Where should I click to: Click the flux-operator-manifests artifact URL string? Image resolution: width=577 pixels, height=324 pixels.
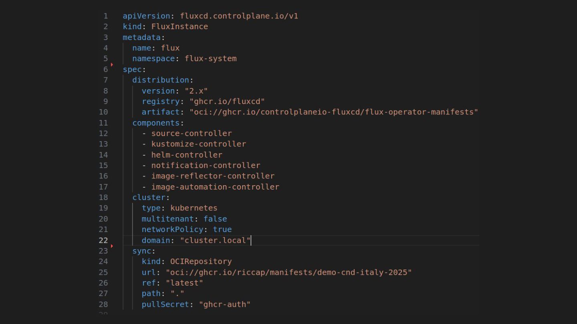[x=334, y=112]
